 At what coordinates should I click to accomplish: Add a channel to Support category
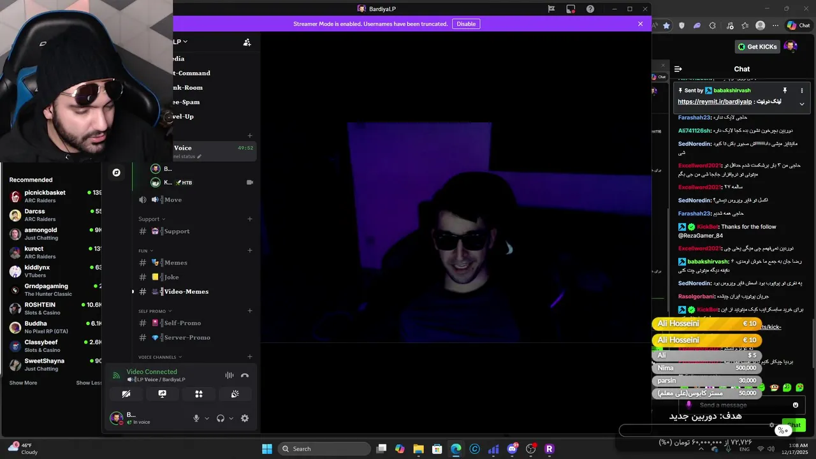[x=250, y=219]
